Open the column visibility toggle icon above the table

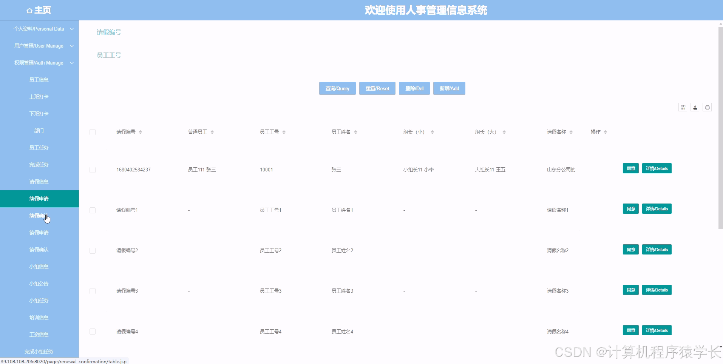(x=683, y=107)
